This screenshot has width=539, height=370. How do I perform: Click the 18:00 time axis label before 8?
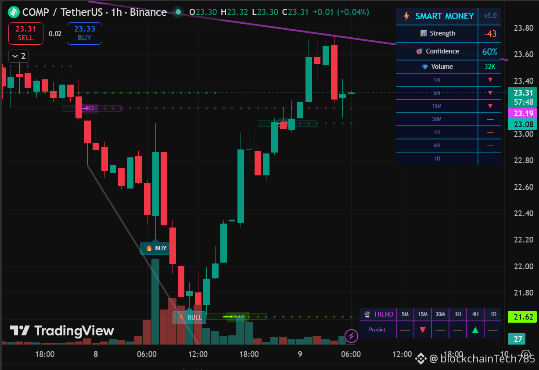pyautogui.click(x=45, y=354)
